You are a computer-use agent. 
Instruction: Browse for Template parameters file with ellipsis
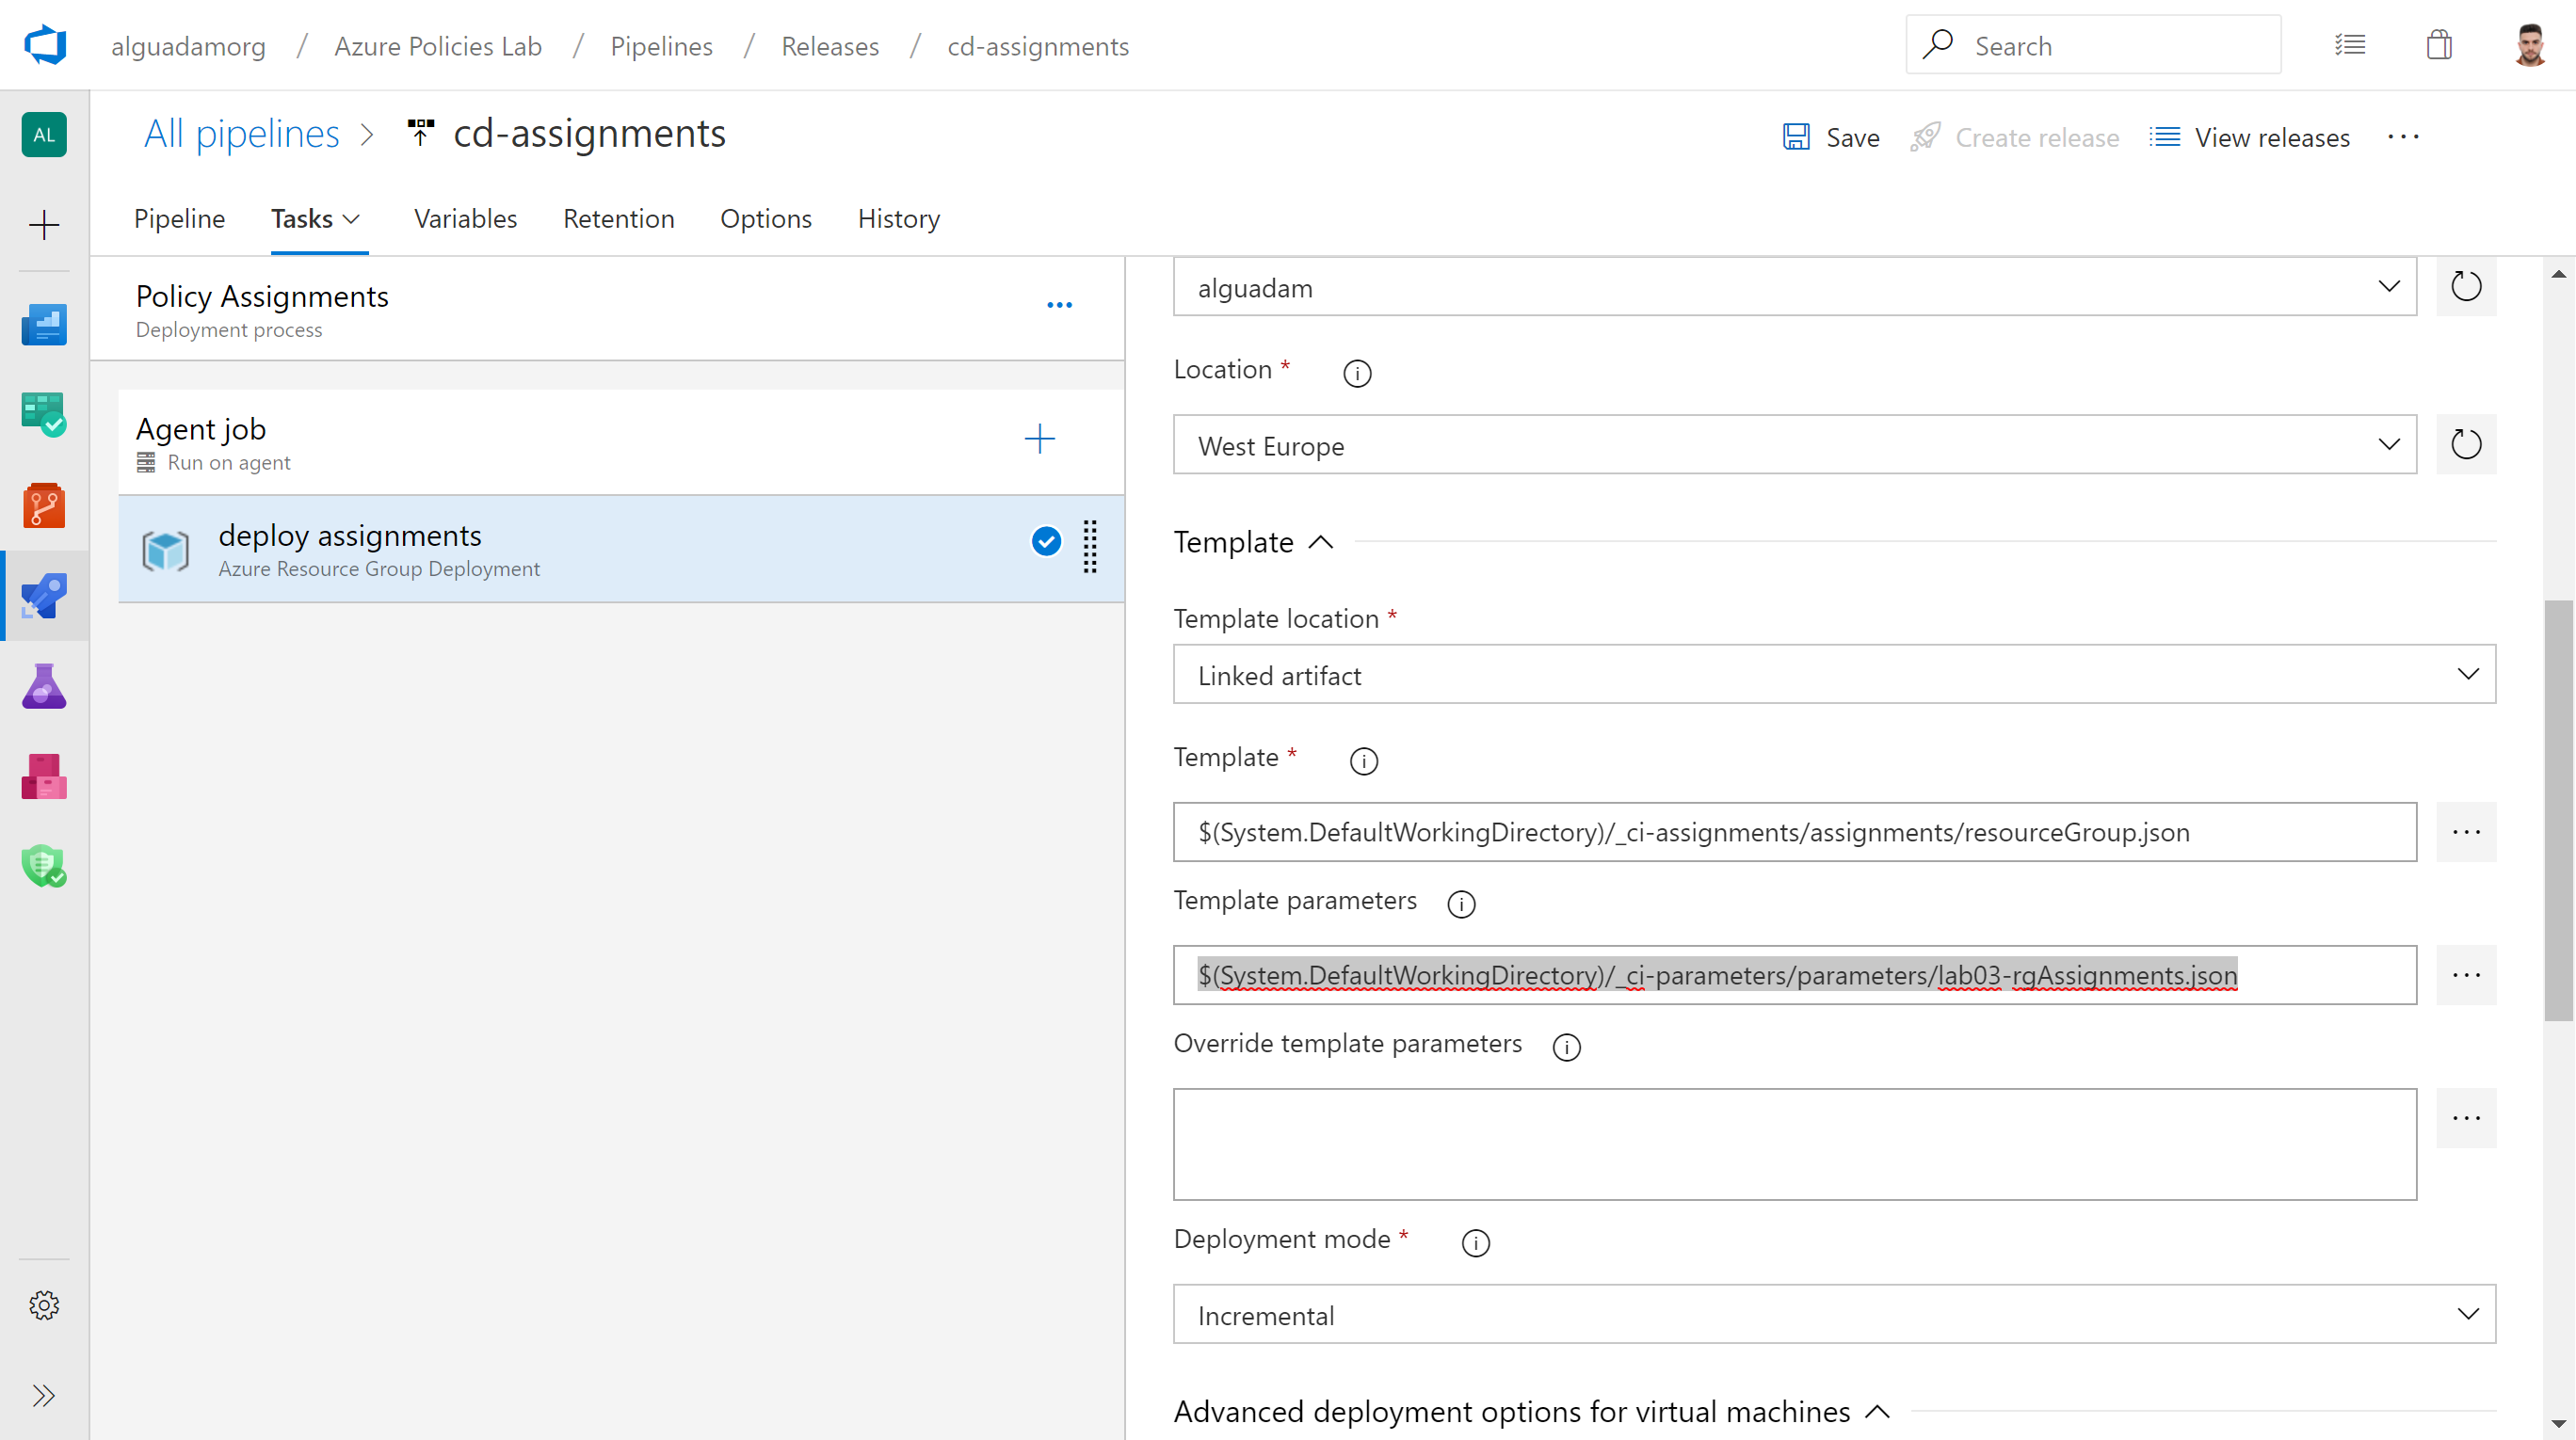[2466, 975]
